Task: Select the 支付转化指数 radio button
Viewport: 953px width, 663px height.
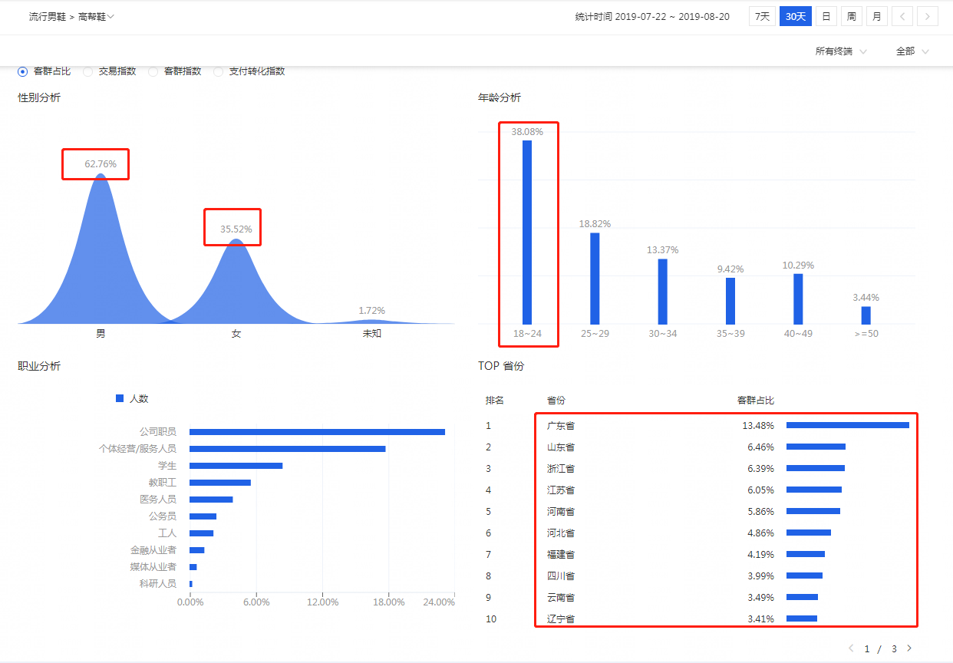Action: [x=219, y=71]
